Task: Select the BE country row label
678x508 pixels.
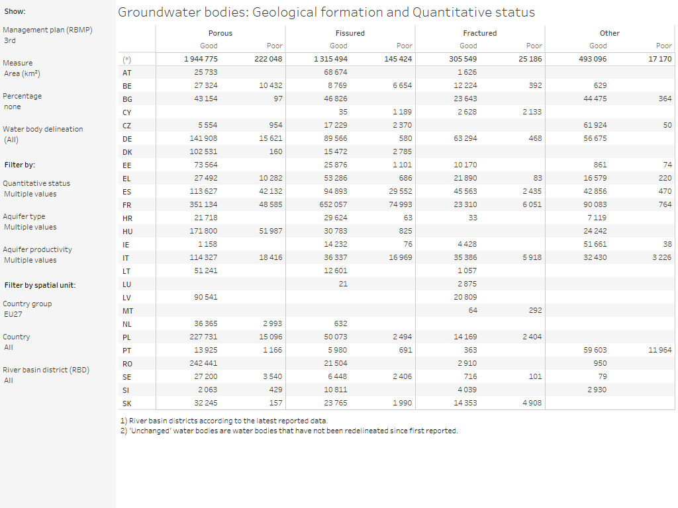Action: pyautogui.click(x=126, y=86)
